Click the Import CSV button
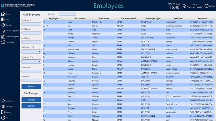Image resolution: width=216 pixels, height=121 pixels. pyautogui.click(x=31, y=100)
